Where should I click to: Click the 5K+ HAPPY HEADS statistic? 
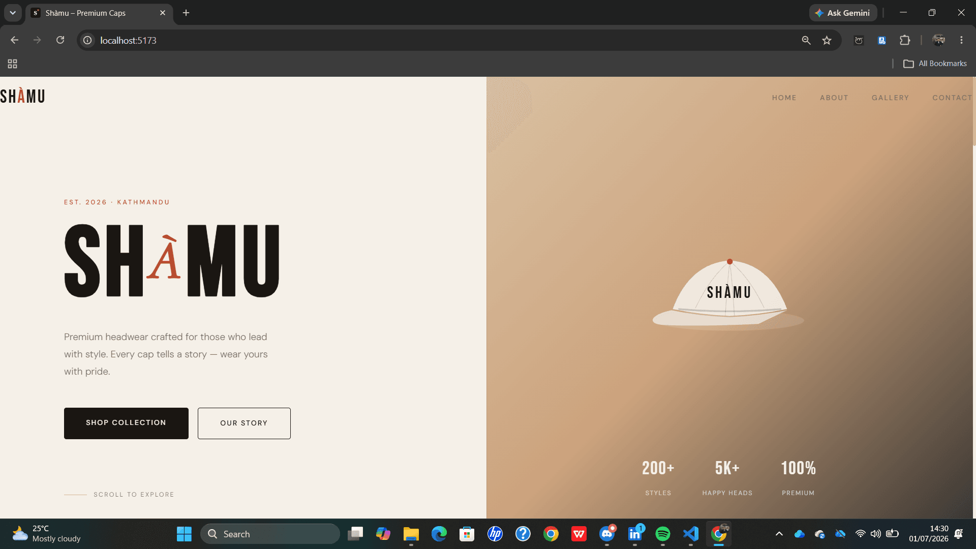[727, 477]
